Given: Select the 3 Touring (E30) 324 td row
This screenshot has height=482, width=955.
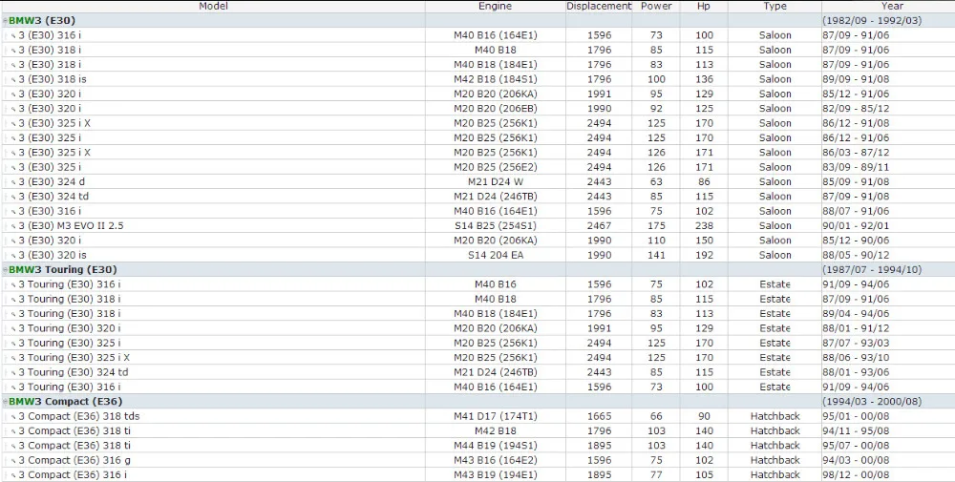Looking at the screenshot, I should tap(478, 372).
